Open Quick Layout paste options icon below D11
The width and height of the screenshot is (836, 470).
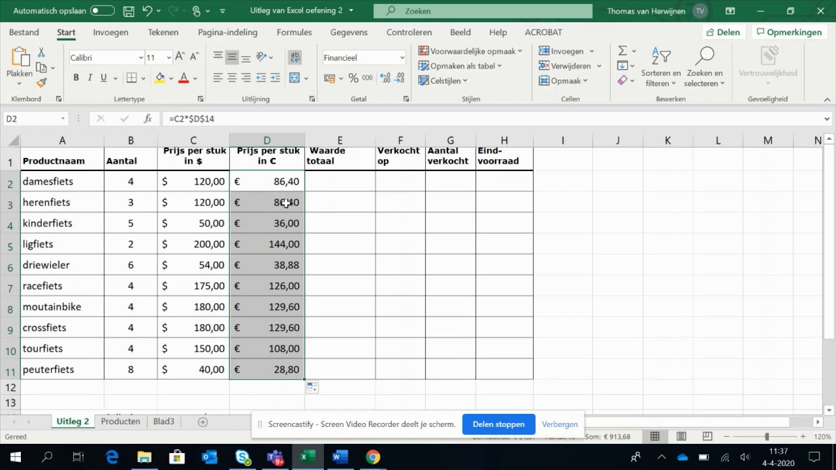[x=312, y=388]
